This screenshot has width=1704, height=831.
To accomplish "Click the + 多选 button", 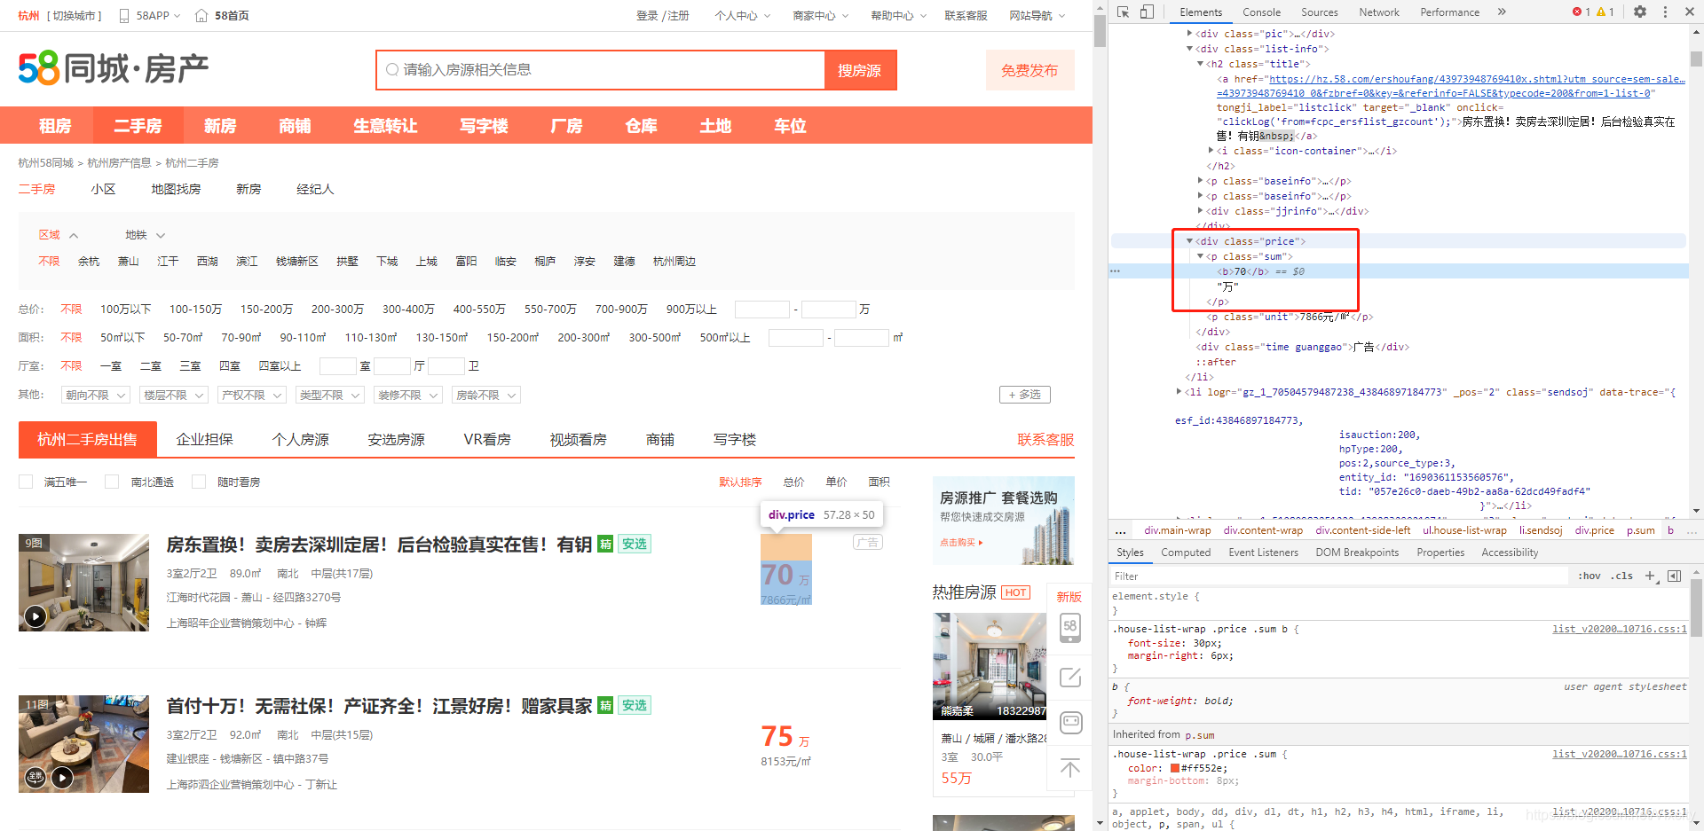I will click(1025, 395).
